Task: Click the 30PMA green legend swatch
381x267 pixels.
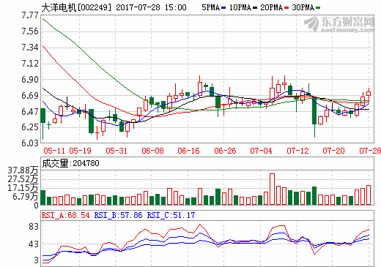Action: [318, 8]
